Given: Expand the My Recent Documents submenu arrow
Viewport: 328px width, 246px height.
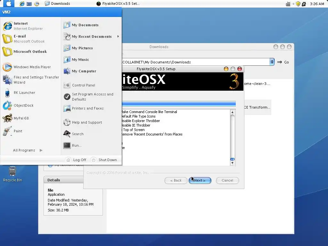Looking at the screenshot, I should 118,37.
